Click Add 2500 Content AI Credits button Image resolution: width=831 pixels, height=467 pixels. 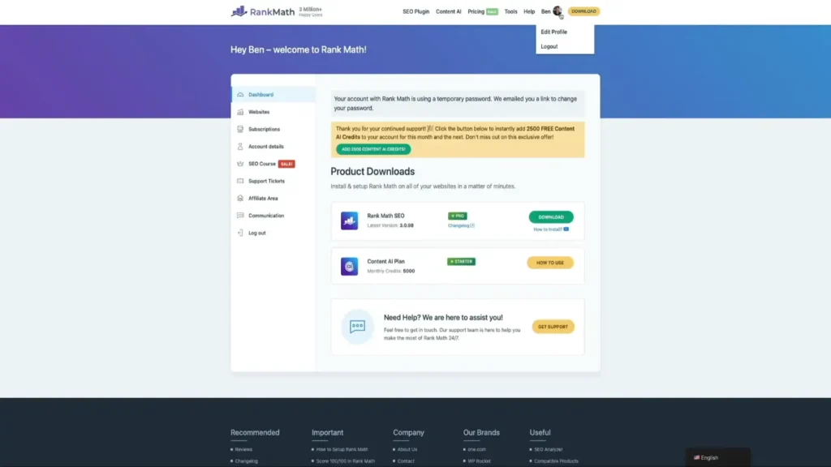373,149
